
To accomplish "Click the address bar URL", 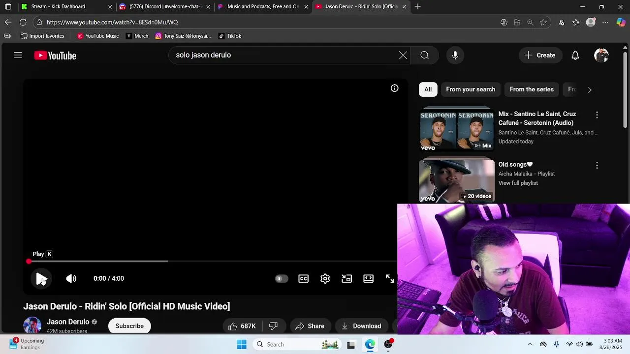I will [112, 22].
